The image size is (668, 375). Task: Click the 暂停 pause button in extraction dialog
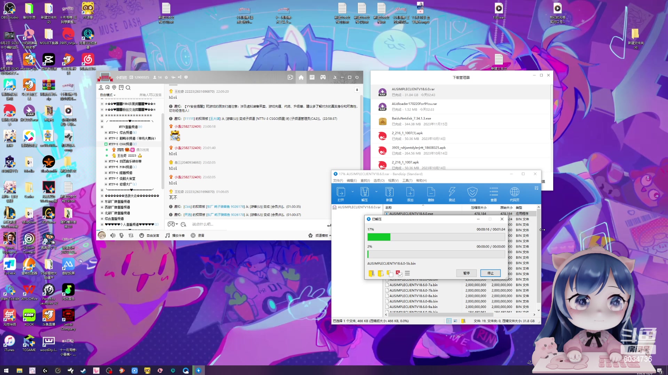[x=467, y=273]
